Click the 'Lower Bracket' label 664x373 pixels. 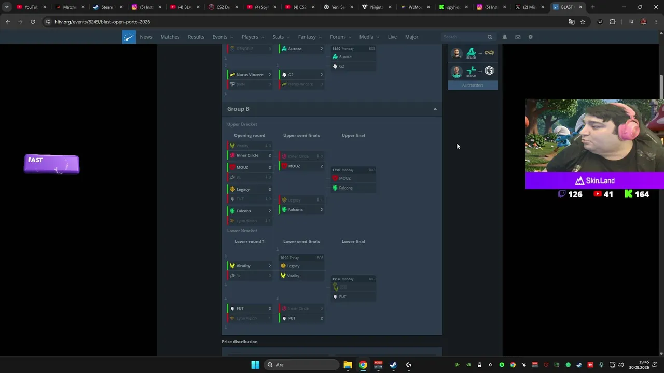[x=242, y=231]
